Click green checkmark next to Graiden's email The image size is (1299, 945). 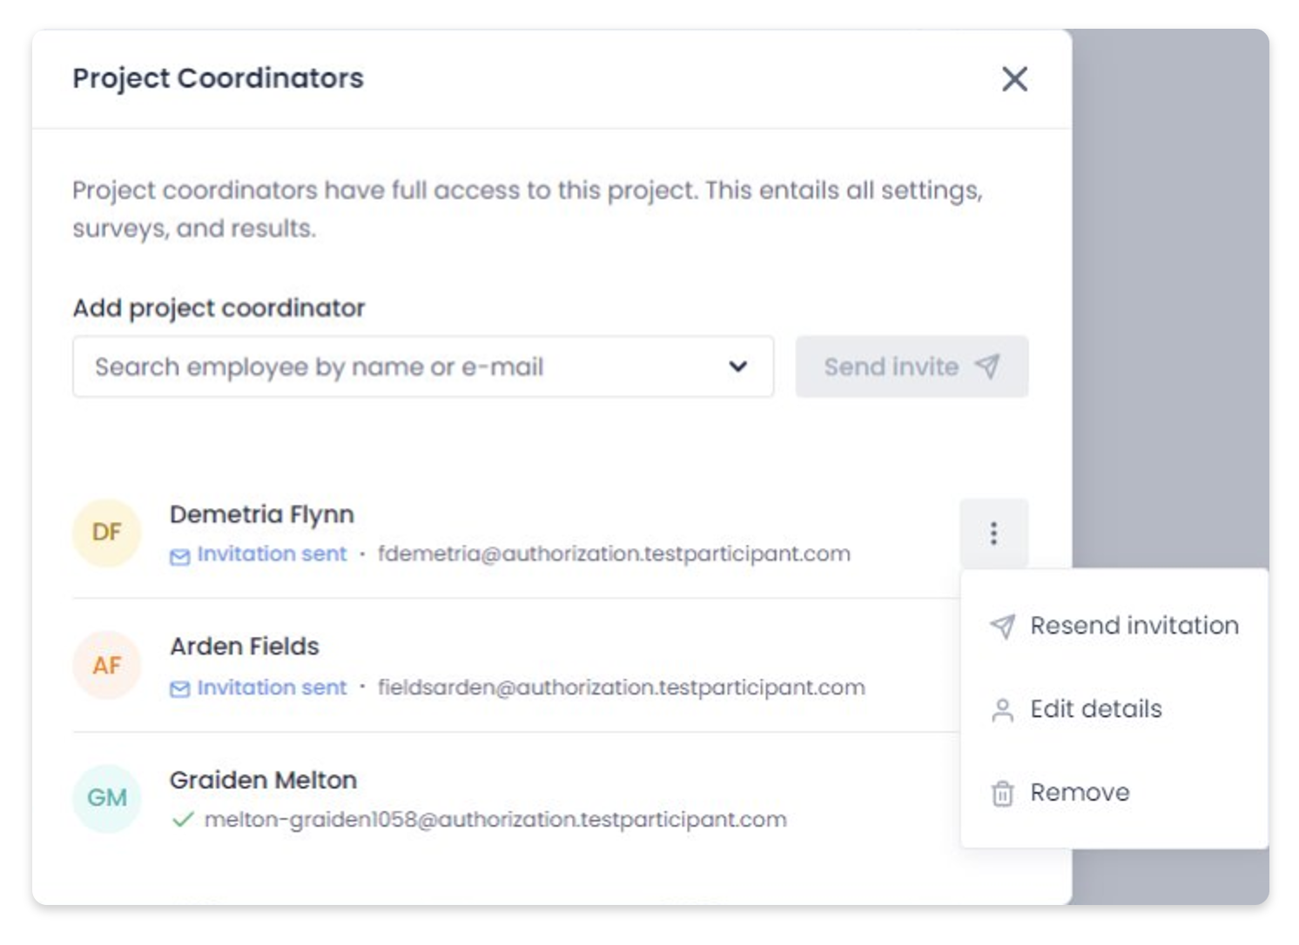[183, 820]
